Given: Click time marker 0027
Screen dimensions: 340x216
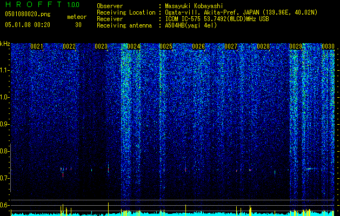Looking at the screenshot, I should tap(231, 46).
